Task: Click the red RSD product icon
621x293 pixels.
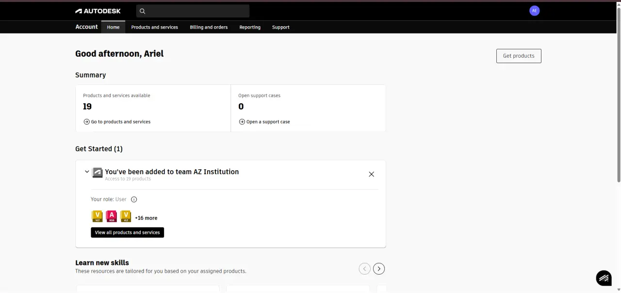Action: click(x=112, y=216)
